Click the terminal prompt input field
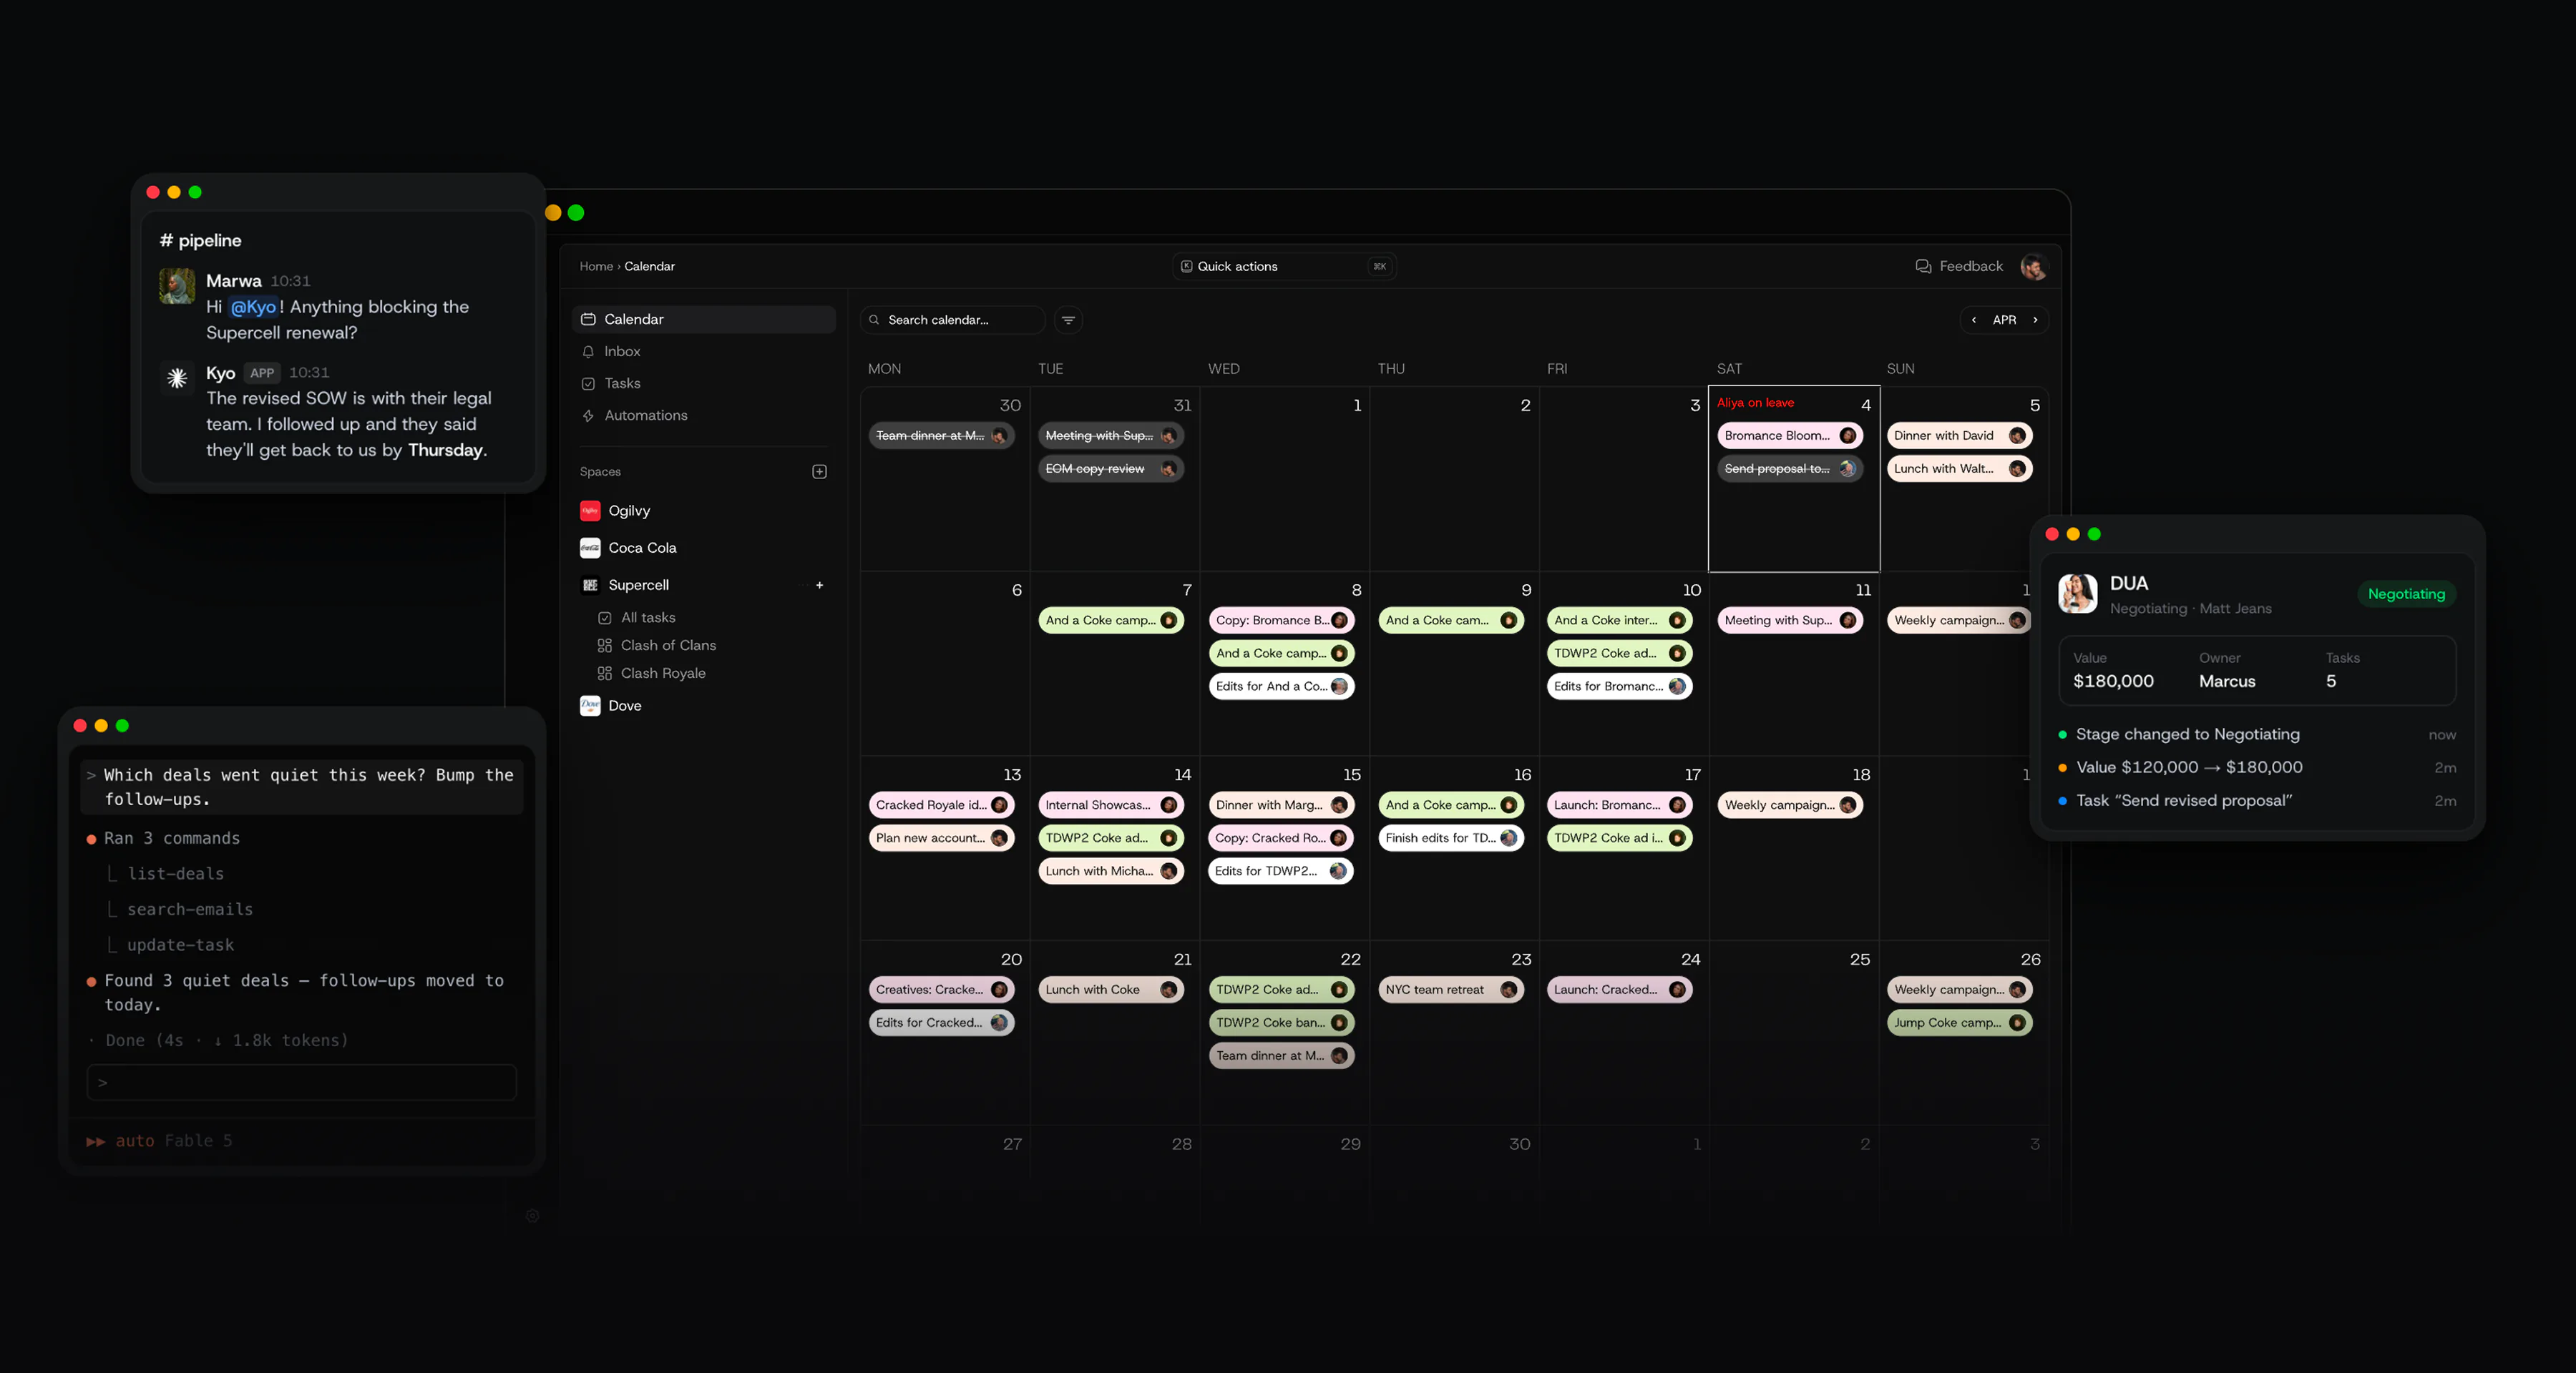 [x=301, y=1082]
